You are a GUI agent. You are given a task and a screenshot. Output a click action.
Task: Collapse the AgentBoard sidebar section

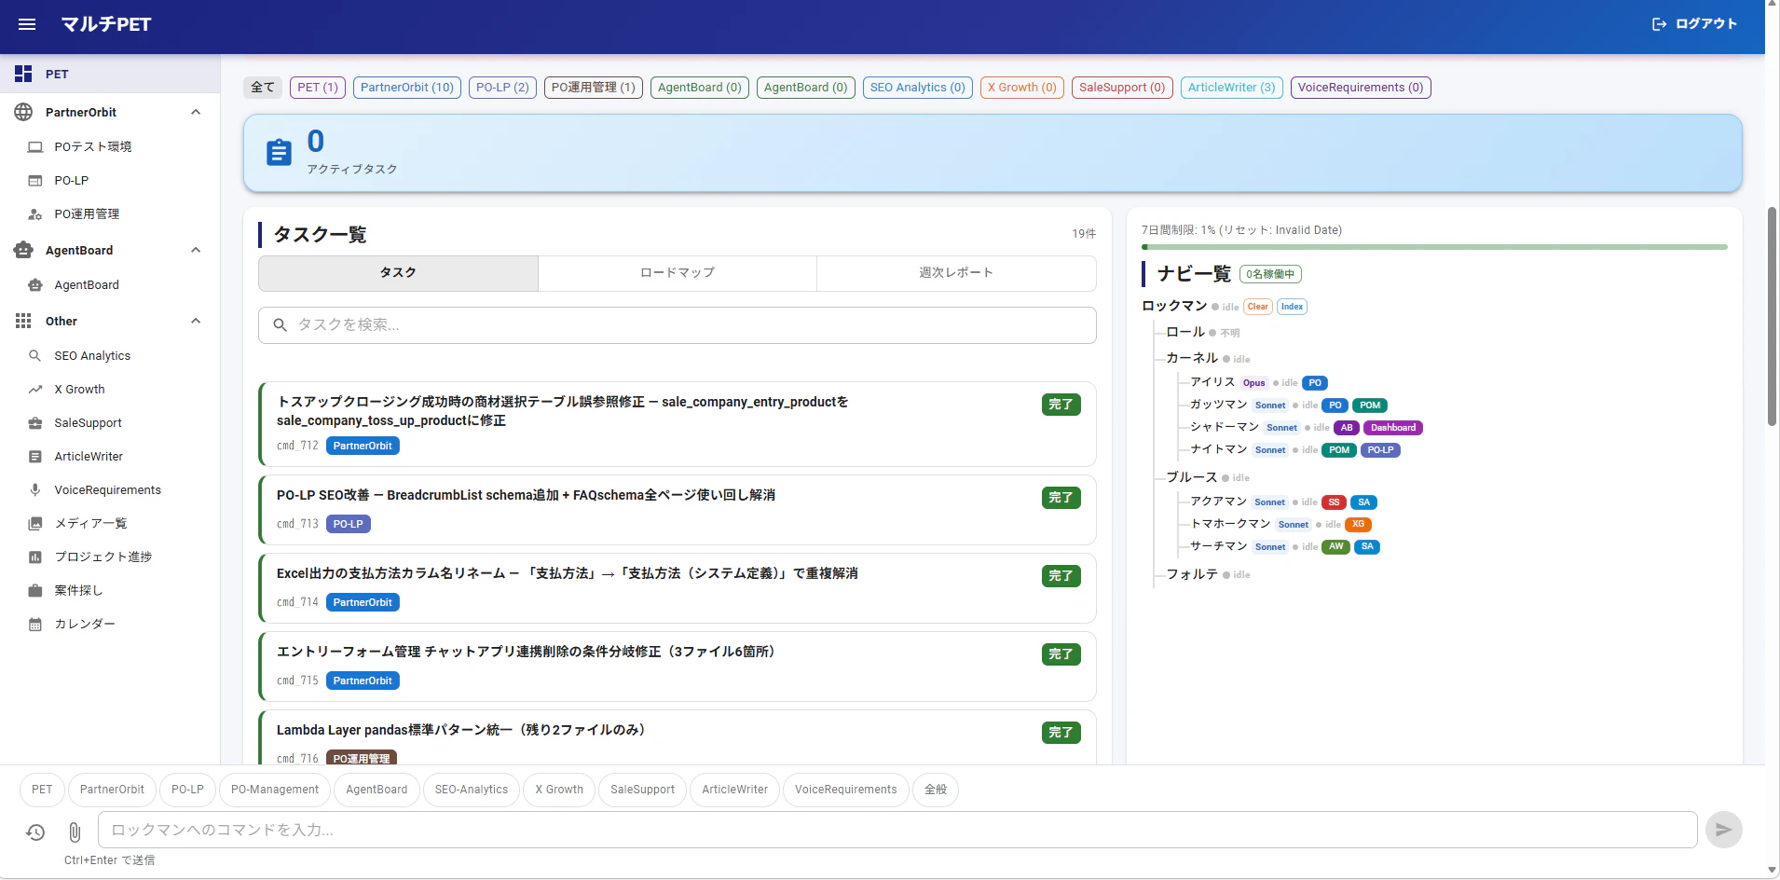(x=195, y=250)
